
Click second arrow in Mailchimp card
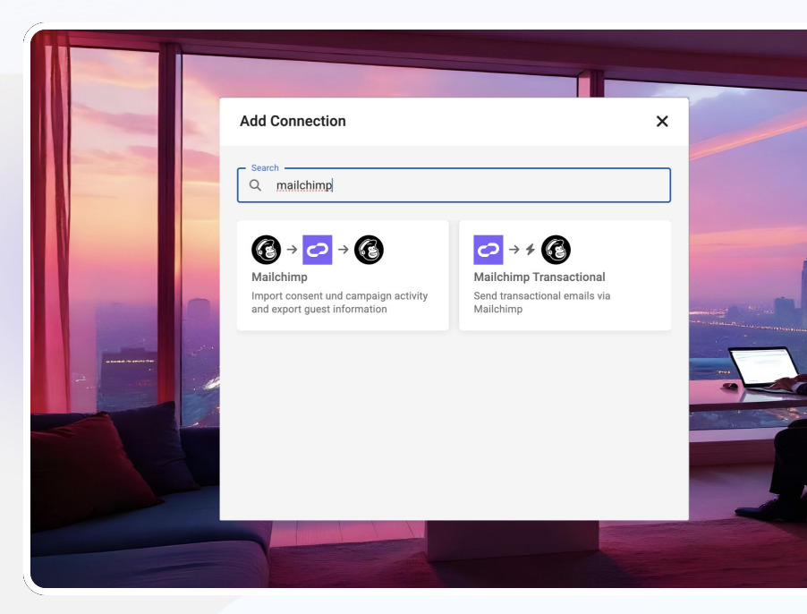tap(344, 250)
